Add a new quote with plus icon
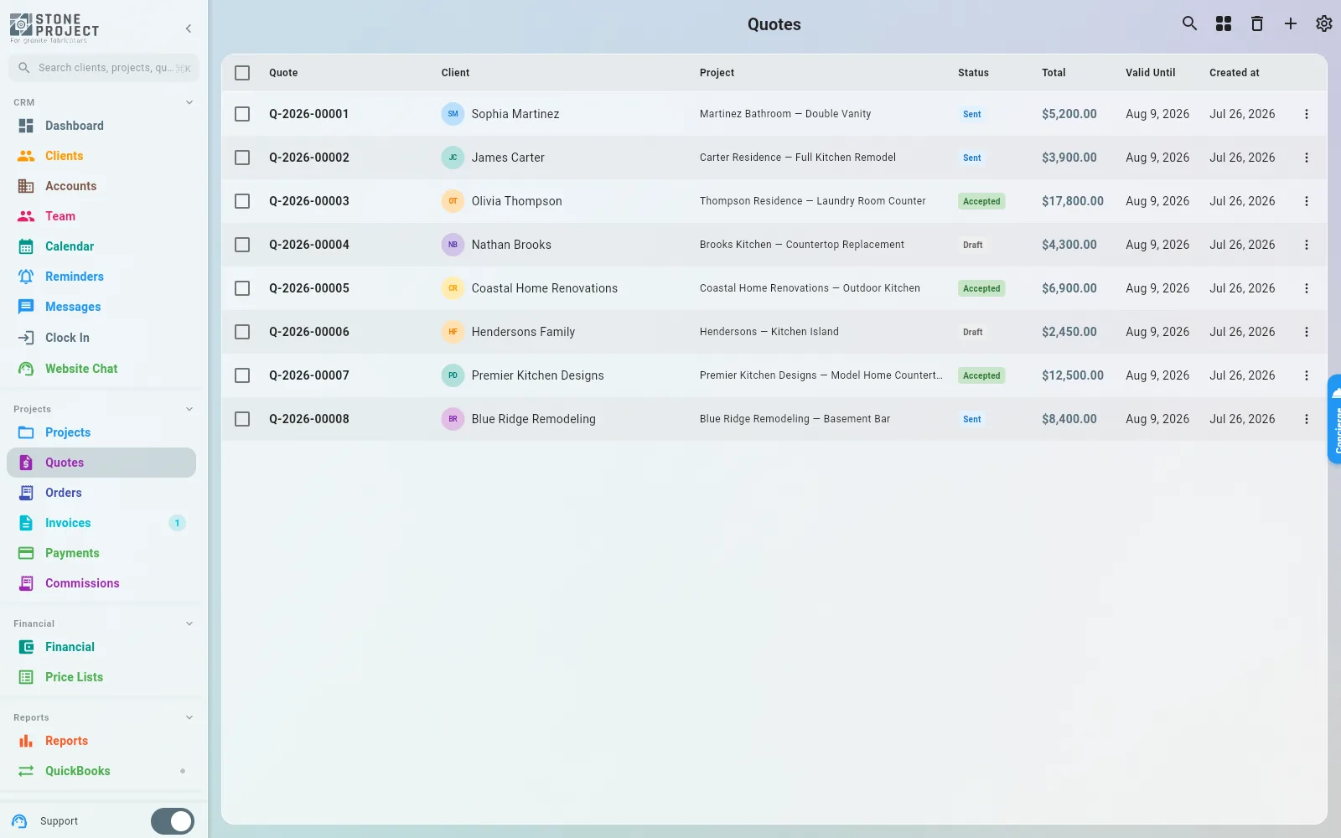This screenshot has width=1341, height=838. point(1291,23)
